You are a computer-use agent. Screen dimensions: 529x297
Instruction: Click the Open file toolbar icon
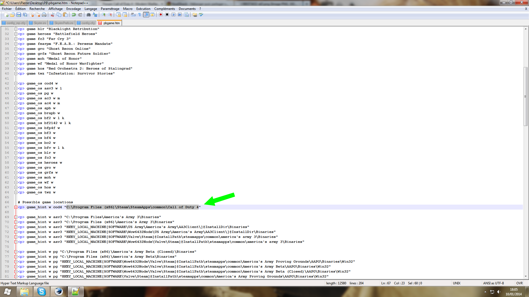12,15
